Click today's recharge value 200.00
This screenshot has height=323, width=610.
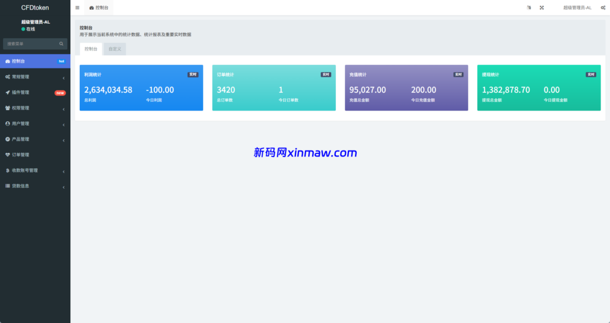click(x=424, y=90)
